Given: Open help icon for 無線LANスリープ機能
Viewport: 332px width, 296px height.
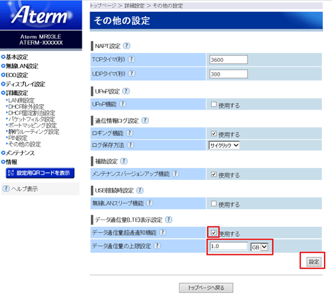Looking at the screenshot, I should pyautogui.click(x=149, y=203).
